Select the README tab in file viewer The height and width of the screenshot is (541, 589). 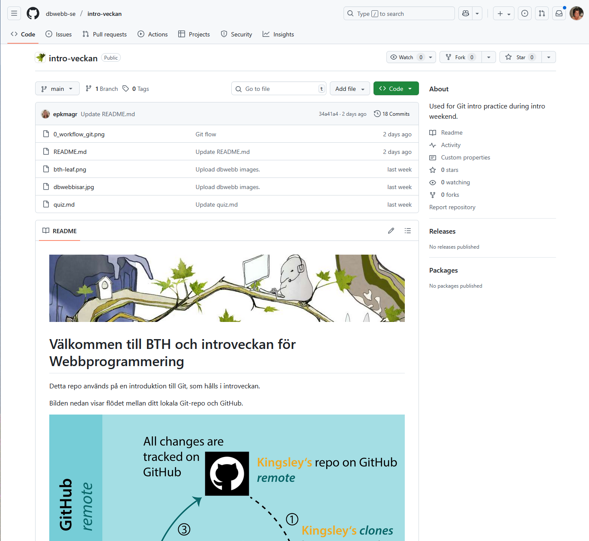pos(60,231)
